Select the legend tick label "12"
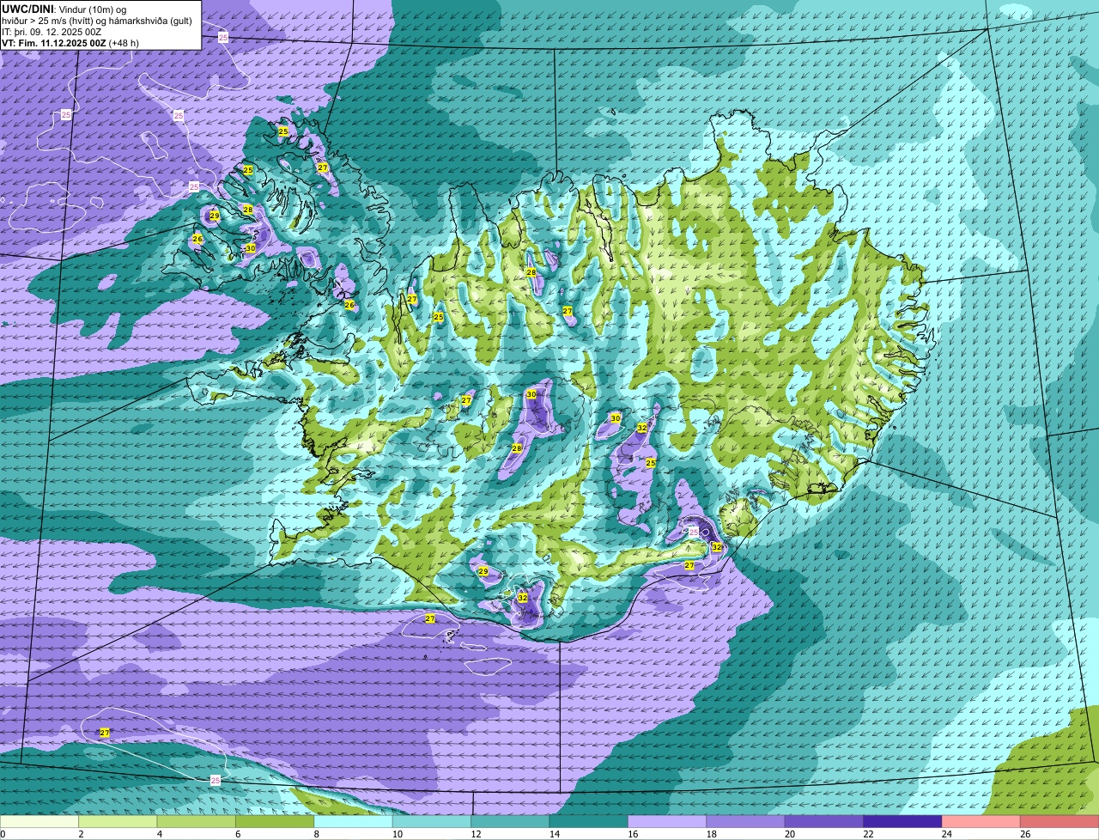 [x=476, y=834]
